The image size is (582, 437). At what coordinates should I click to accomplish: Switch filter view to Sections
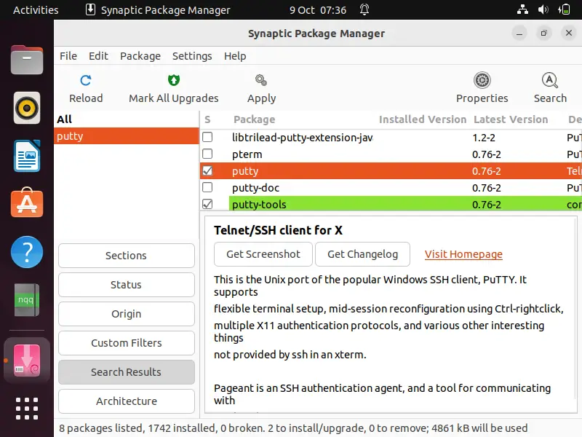(126, 256)
